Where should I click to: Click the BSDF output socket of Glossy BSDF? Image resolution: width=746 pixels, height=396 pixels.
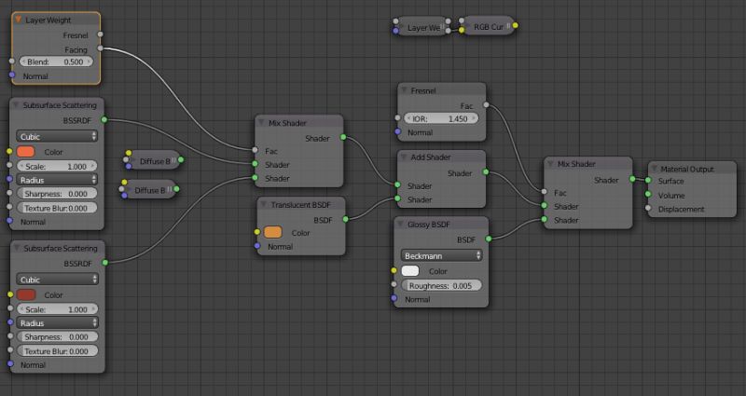click(x=489, y=239)
